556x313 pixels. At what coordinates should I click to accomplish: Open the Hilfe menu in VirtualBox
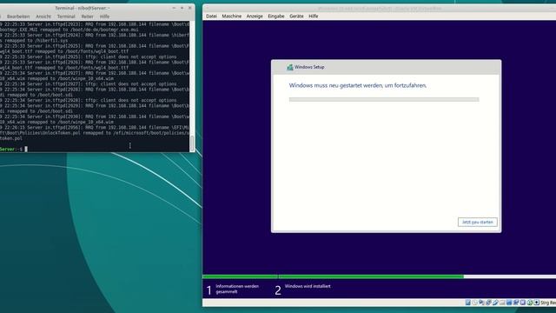click(313, 16)
